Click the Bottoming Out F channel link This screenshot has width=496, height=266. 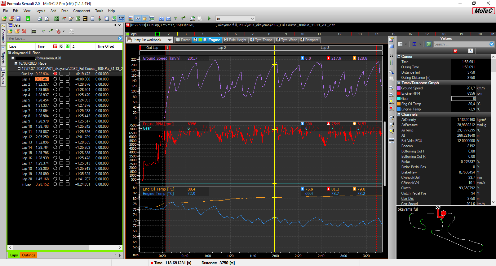[413, 151]
